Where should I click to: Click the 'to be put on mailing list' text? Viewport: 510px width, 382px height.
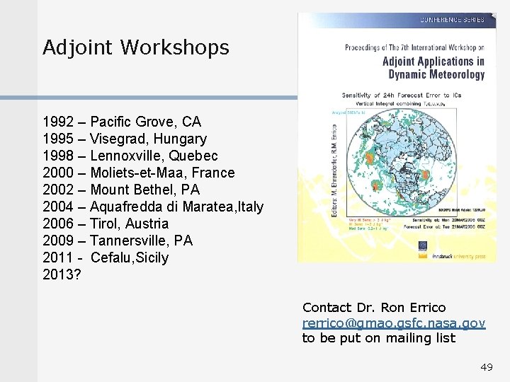click(x=379, y=338)
